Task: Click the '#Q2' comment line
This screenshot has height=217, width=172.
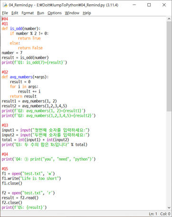Action: [x=5, y=72]
